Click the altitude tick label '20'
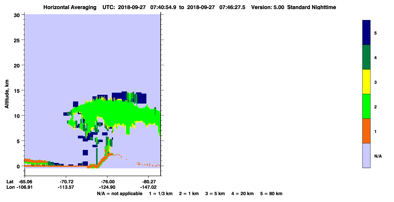This screenshot has height=202, width=394. (18, 65)
